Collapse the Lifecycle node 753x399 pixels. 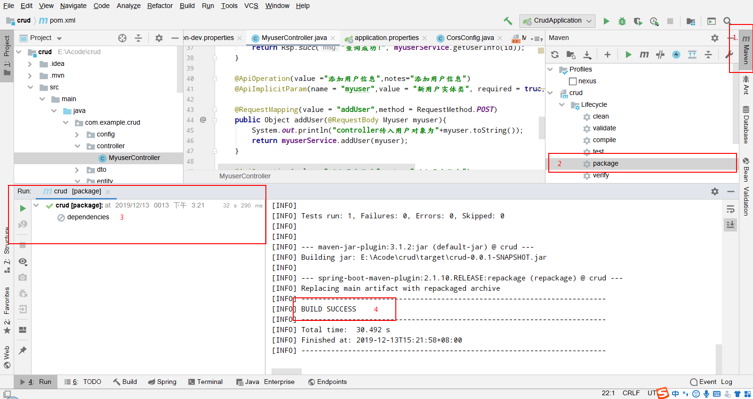(562, 104)
